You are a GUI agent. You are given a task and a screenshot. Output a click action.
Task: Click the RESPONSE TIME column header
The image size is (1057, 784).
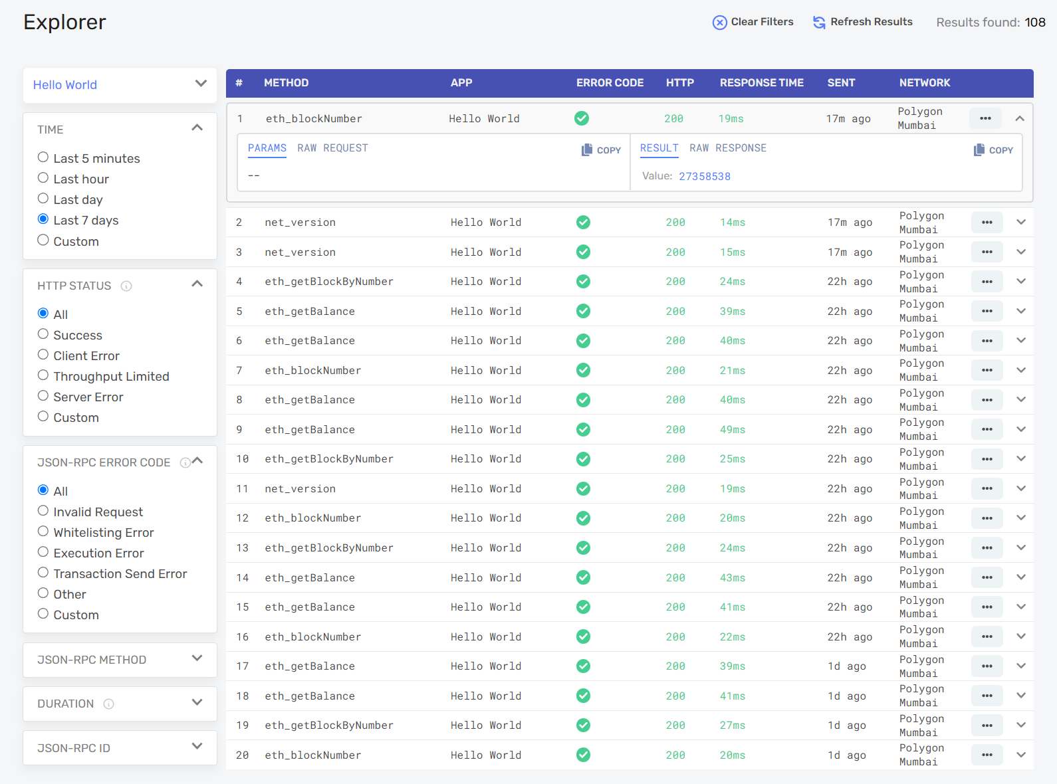point(762,83)
